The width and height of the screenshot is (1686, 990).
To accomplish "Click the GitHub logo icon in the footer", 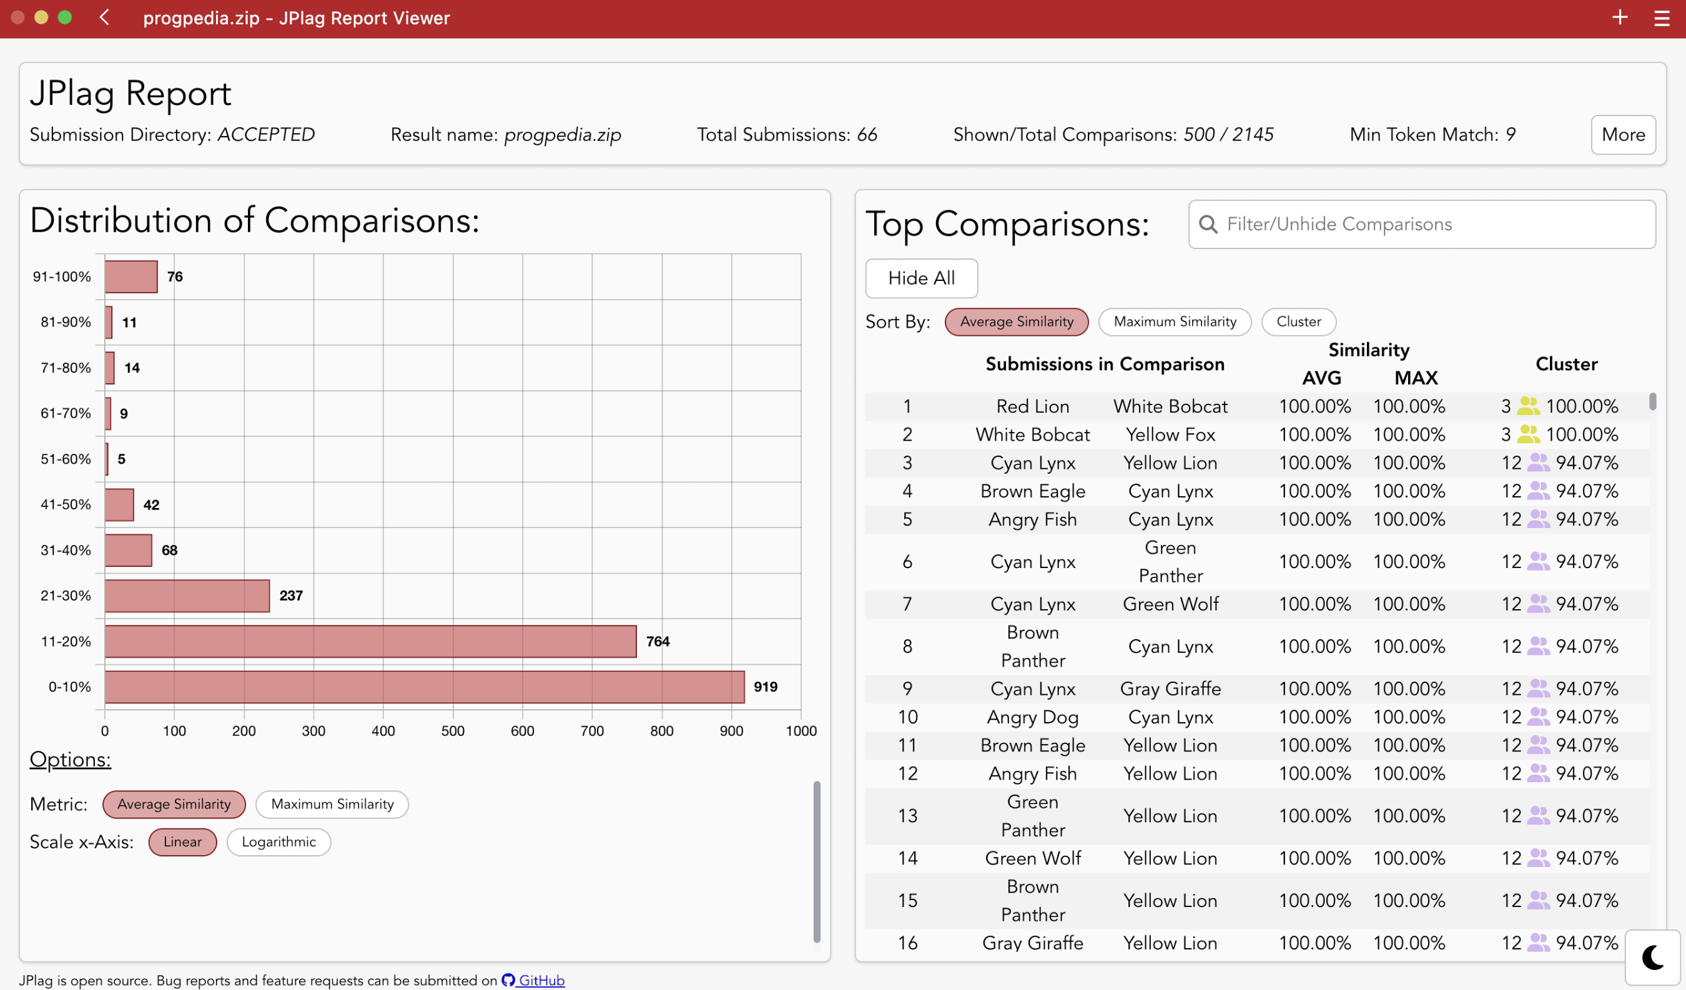I will coord(508,980).
